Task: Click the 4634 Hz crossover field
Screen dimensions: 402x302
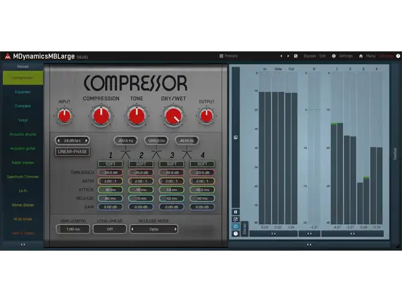Action: pos(187,141)
